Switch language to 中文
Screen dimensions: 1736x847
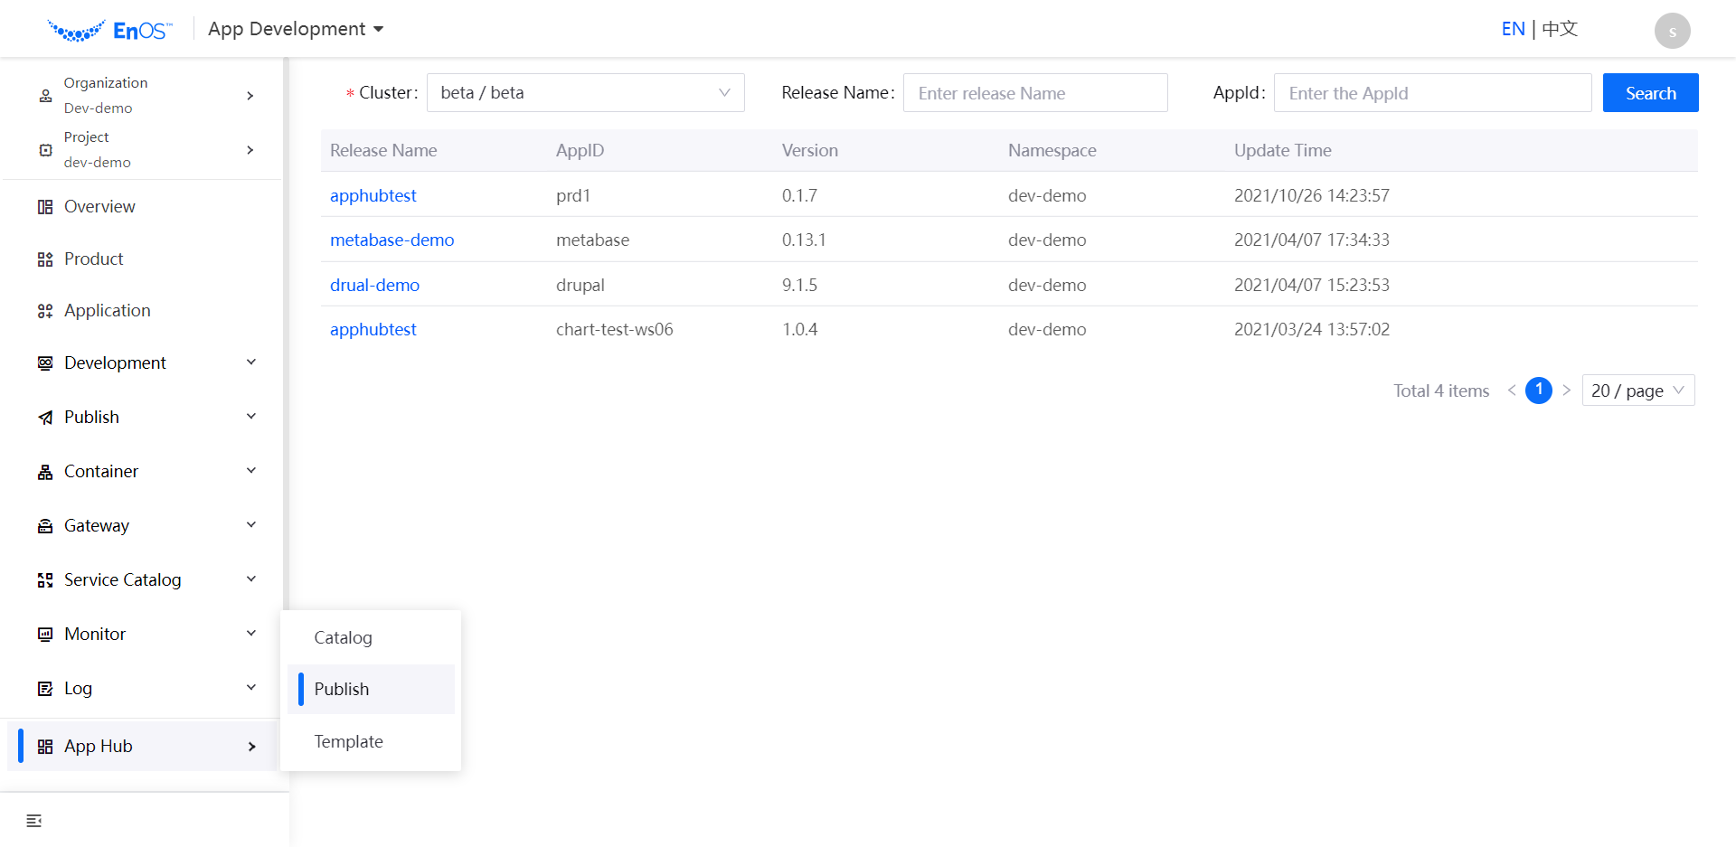[x=1560, y=29]
